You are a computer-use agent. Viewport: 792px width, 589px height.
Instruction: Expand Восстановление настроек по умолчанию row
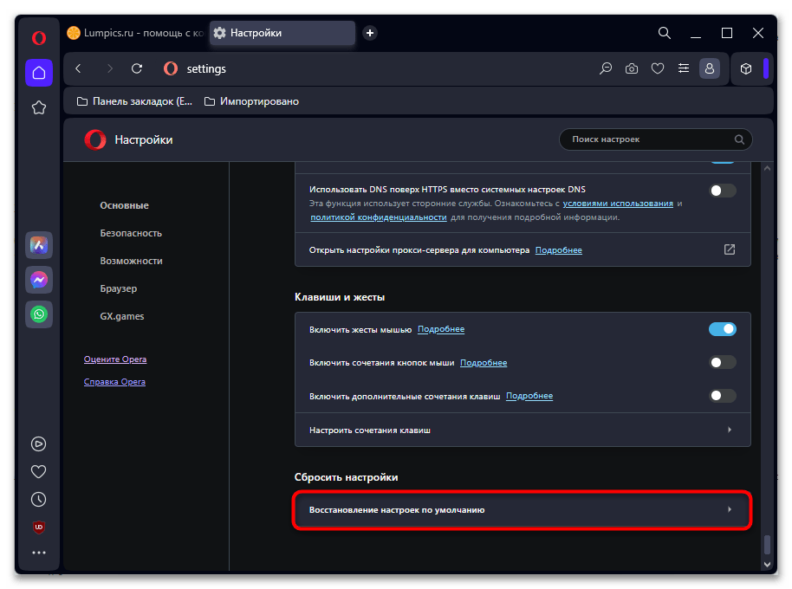pos(523,510)
